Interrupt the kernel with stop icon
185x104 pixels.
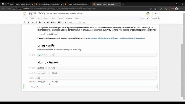(59, 22)
